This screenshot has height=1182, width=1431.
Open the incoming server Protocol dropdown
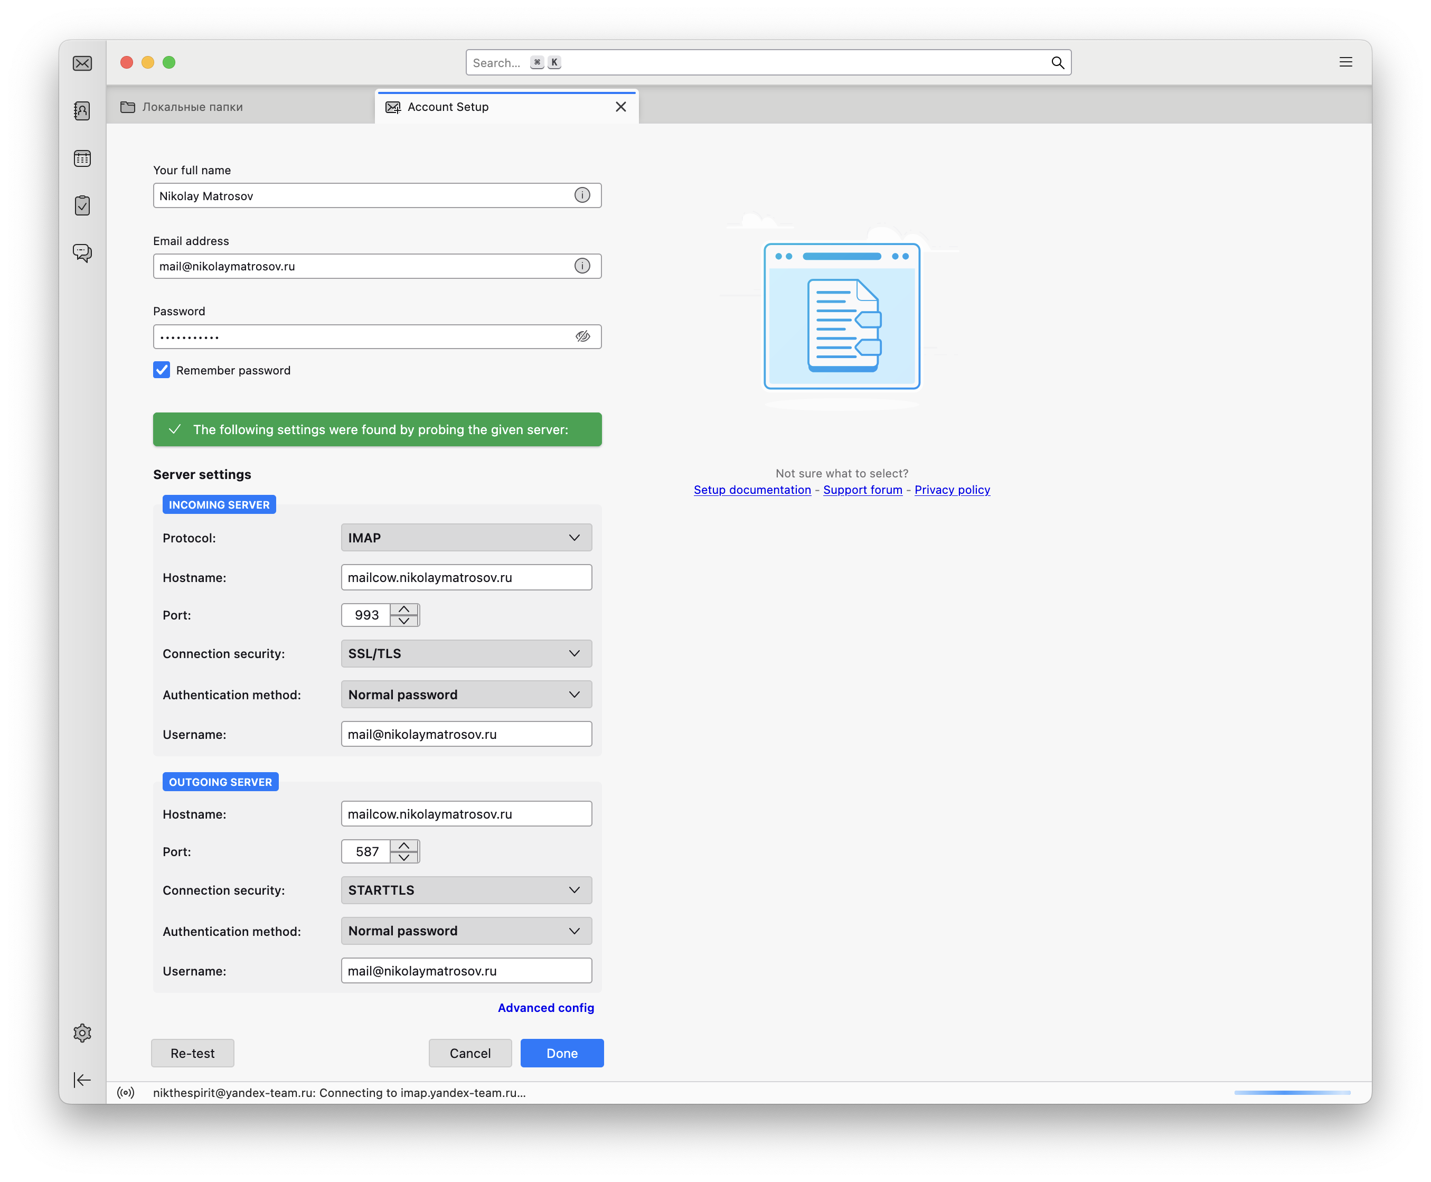(x=466, y=537)
